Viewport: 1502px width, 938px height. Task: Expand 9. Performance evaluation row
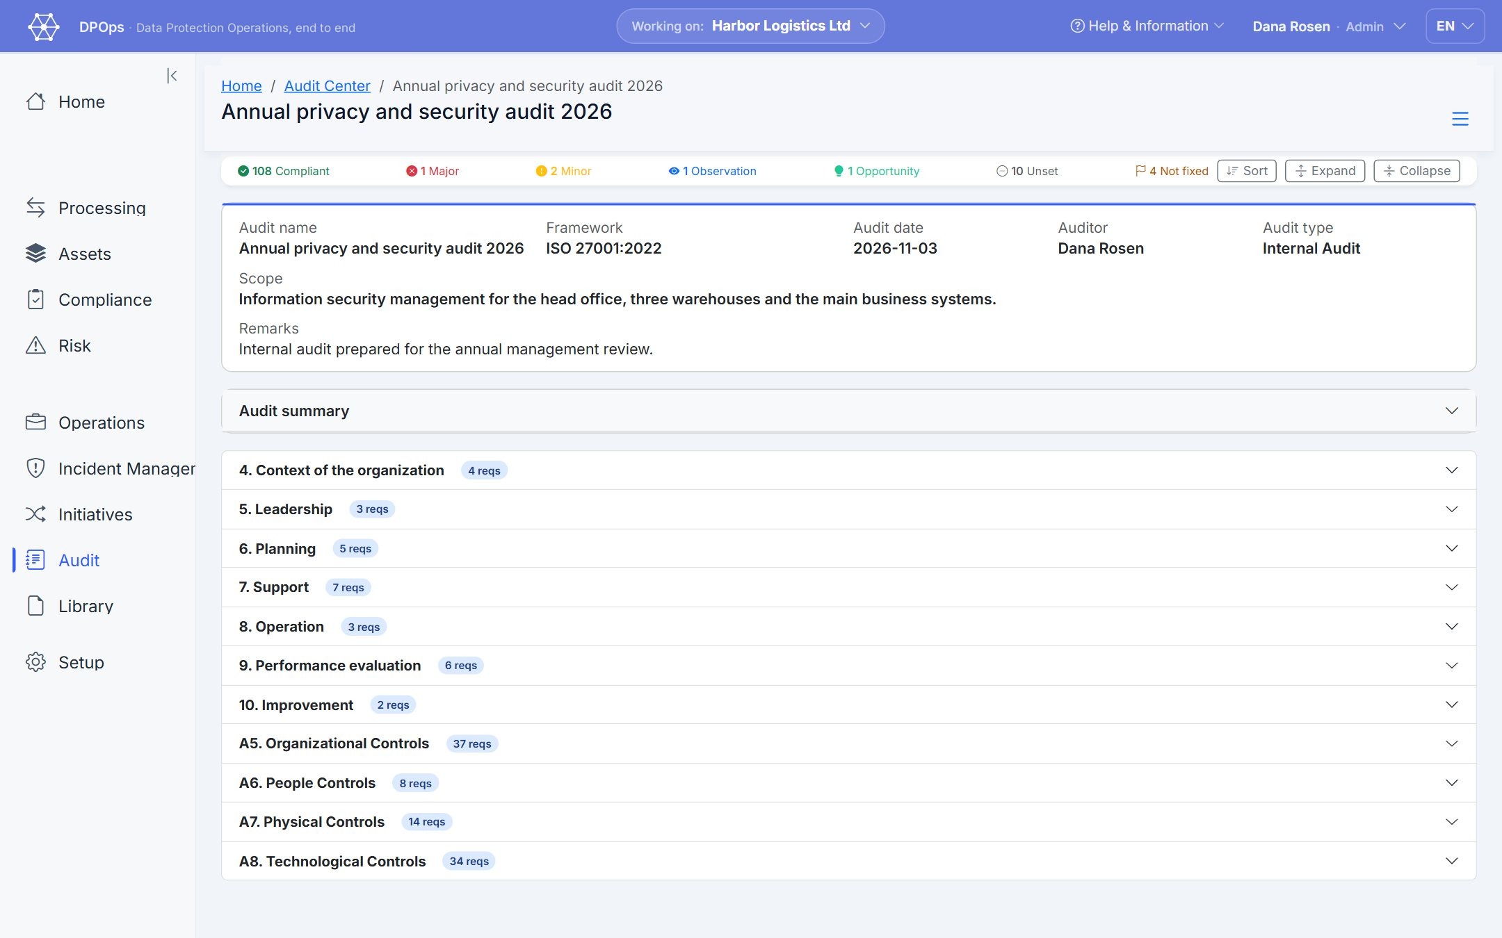[x=848, y=666]
